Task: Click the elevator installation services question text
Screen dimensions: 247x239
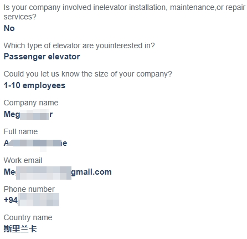Action: coord(125,12)
